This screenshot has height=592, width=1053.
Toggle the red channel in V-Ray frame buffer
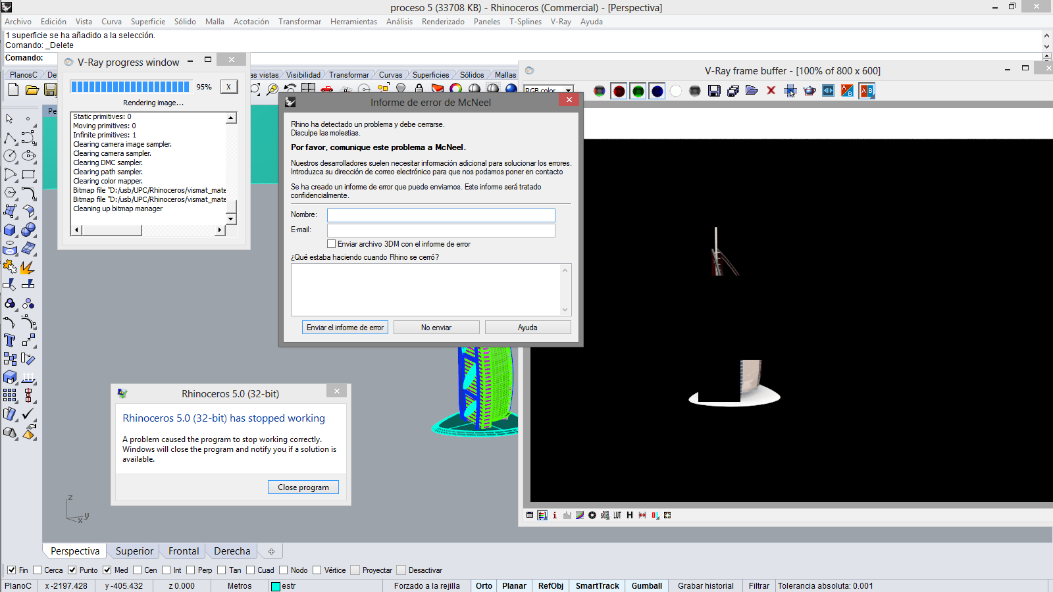click(619, 91)
